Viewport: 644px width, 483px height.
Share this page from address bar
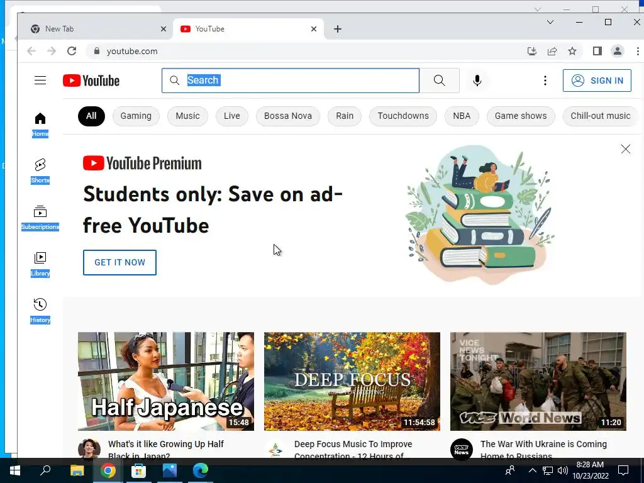coord(552,51)
